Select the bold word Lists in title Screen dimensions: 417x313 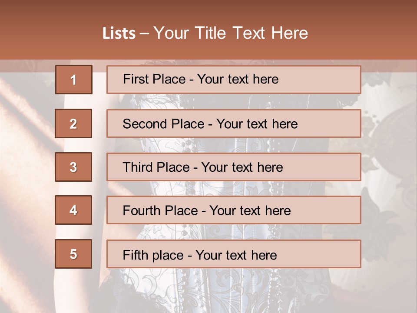[119, 33]
